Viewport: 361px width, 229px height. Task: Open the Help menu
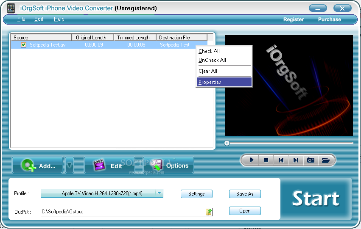click(59, 19)
